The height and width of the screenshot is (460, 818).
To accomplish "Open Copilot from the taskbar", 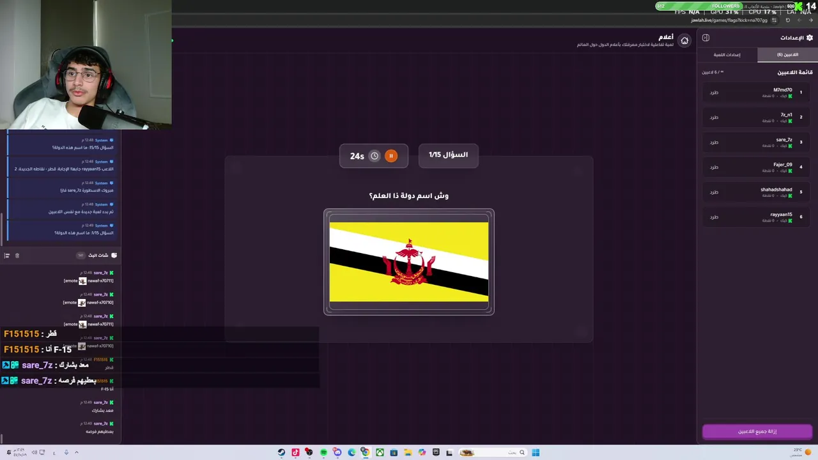I will click(422, 452).
